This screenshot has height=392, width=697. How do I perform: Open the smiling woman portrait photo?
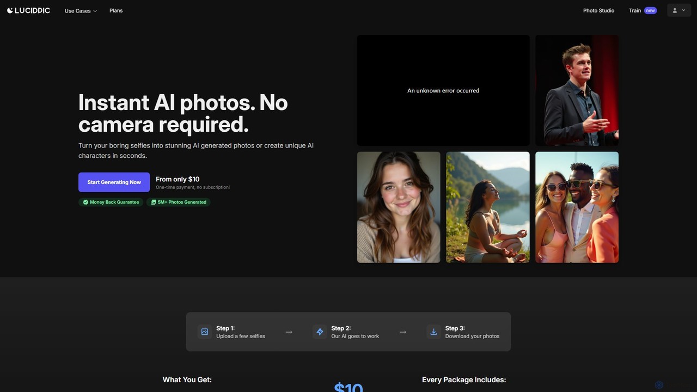tap(399, 207)
